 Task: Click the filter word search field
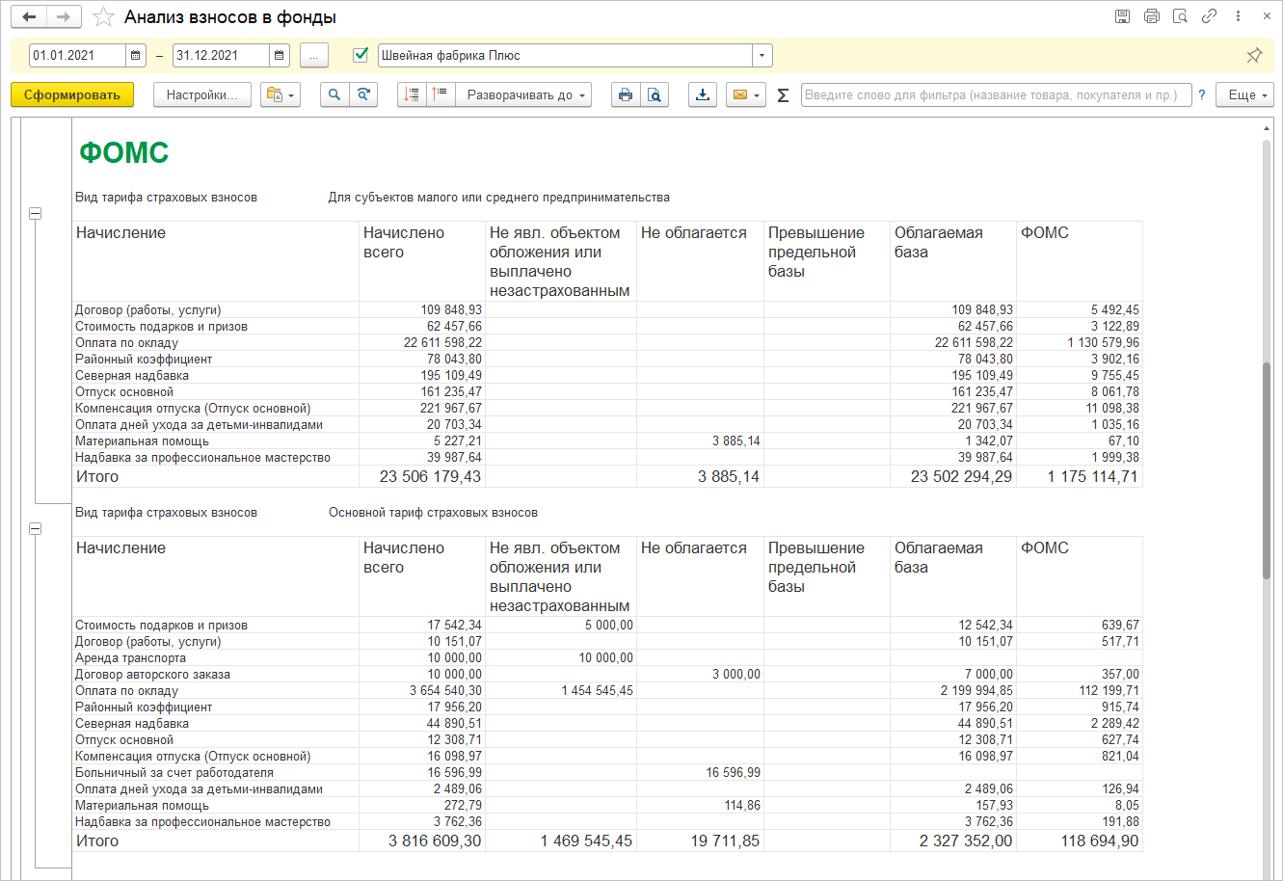[996, 94]
